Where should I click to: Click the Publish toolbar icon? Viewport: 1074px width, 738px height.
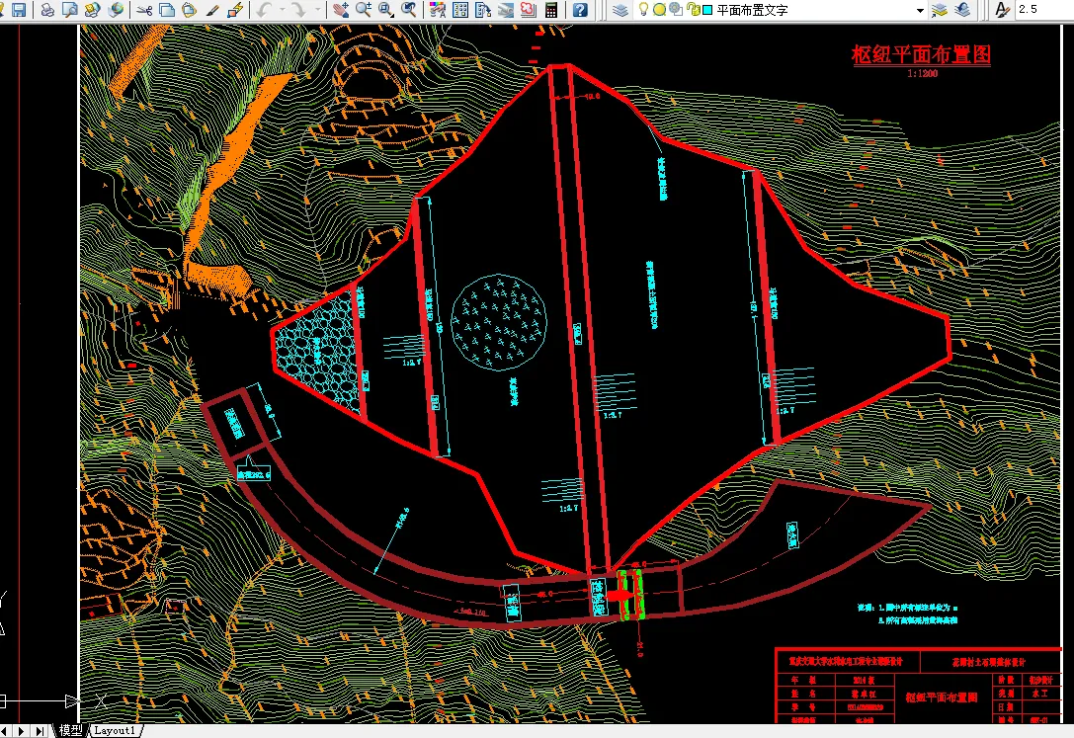(x=93, y=10)
